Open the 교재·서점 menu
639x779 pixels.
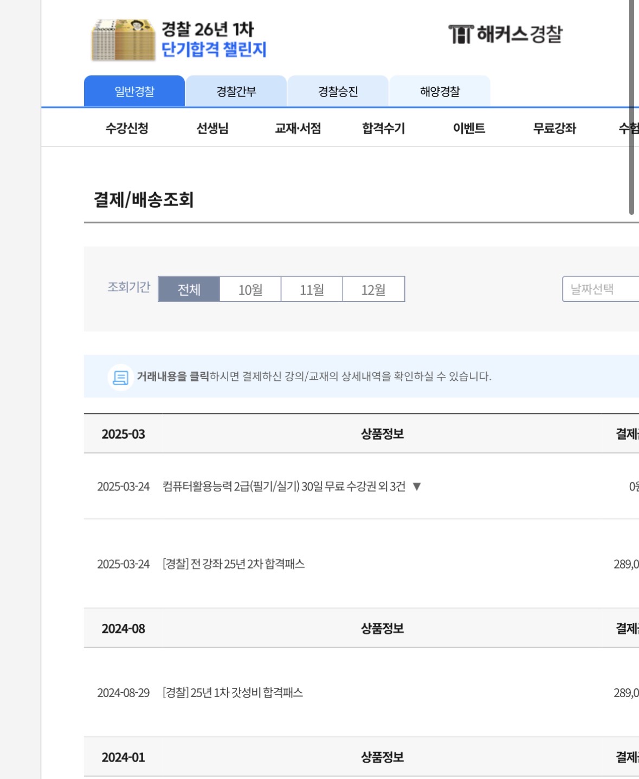[298, 129]
